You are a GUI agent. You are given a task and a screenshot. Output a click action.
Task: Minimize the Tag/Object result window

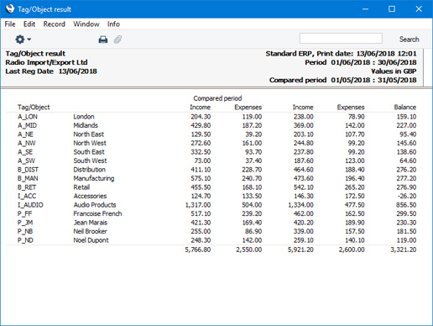(365, 9)
